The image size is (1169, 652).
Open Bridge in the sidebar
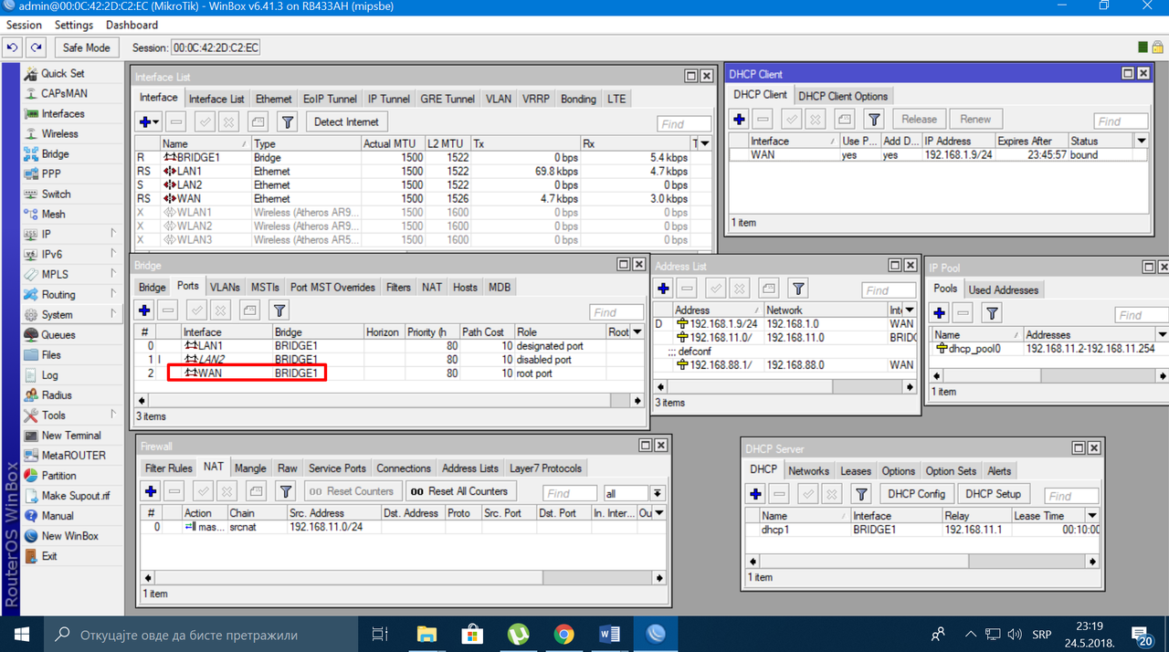click(55, 153)
